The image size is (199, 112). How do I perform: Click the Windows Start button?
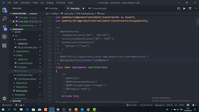click(3, 110)
